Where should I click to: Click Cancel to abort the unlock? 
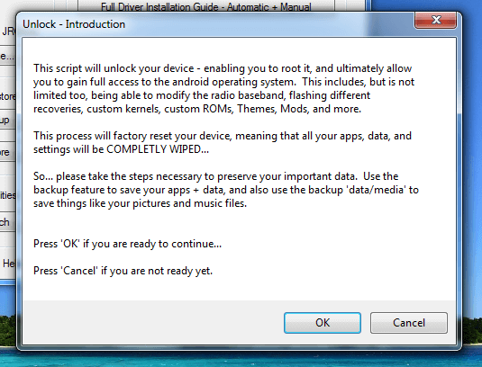coord(409,323)
